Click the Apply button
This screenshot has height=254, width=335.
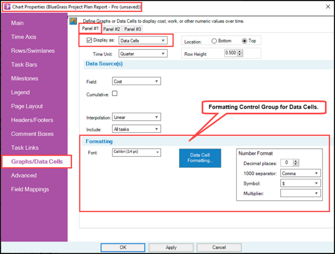171,247
